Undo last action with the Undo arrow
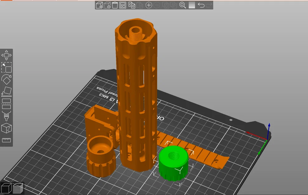Viewport: 308px width, 195px height. coord(201,5)
